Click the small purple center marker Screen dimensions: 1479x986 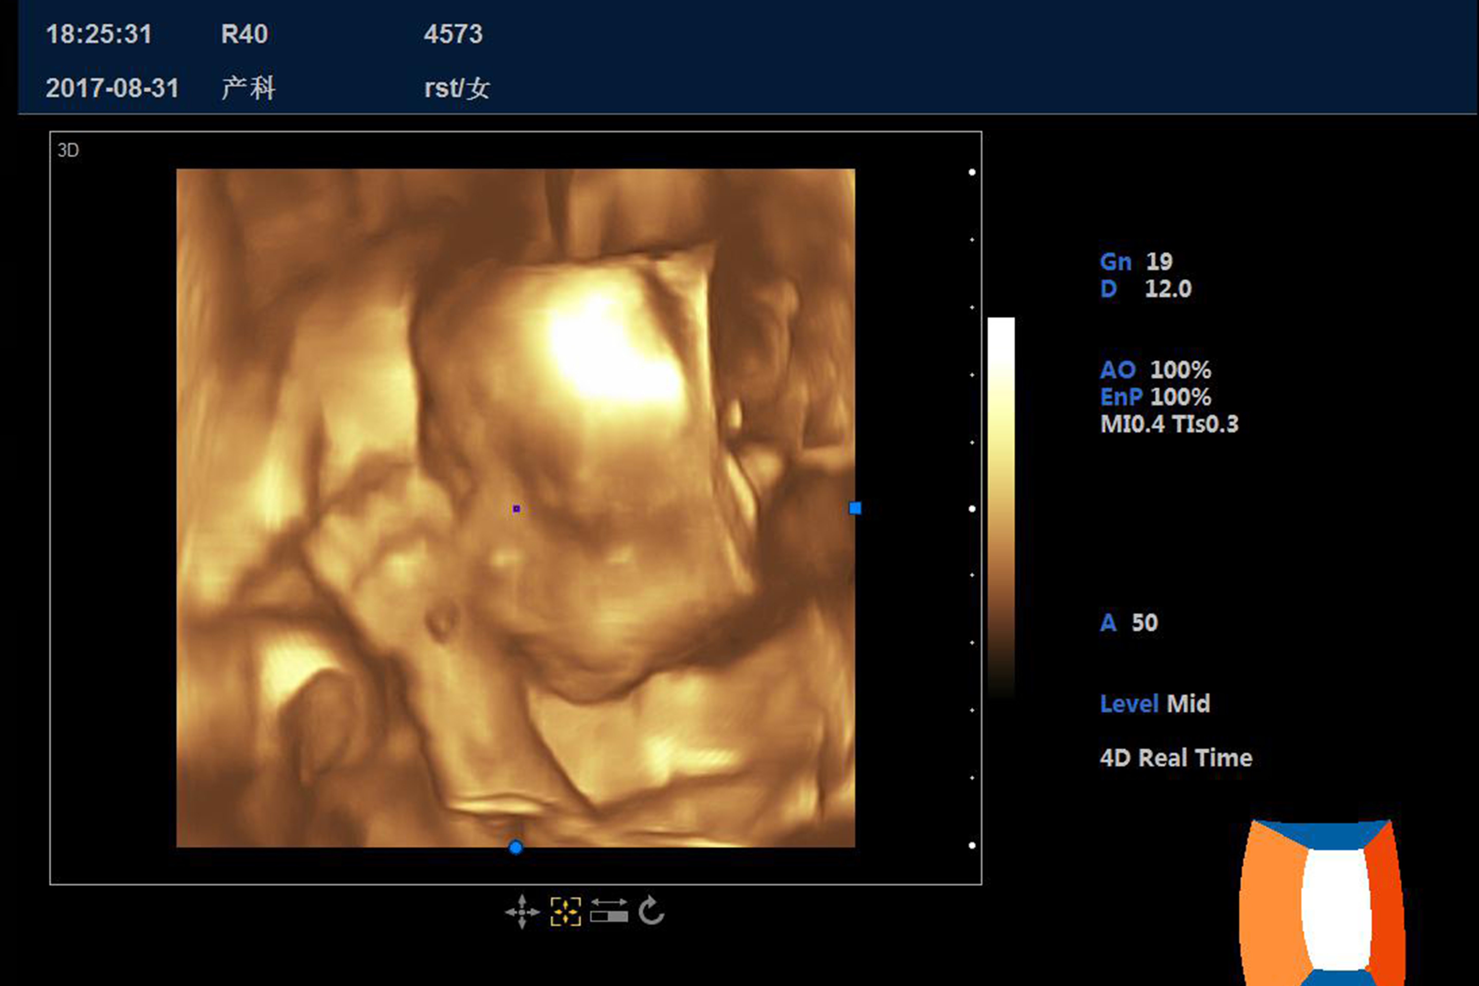(x=516, y=509)
